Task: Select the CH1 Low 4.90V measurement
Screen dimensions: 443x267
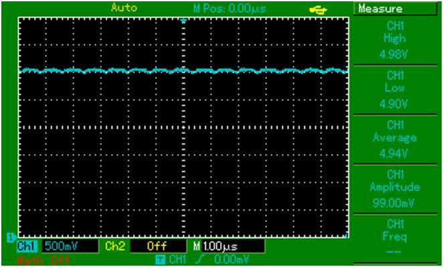Action: click(x=395, y=89)
